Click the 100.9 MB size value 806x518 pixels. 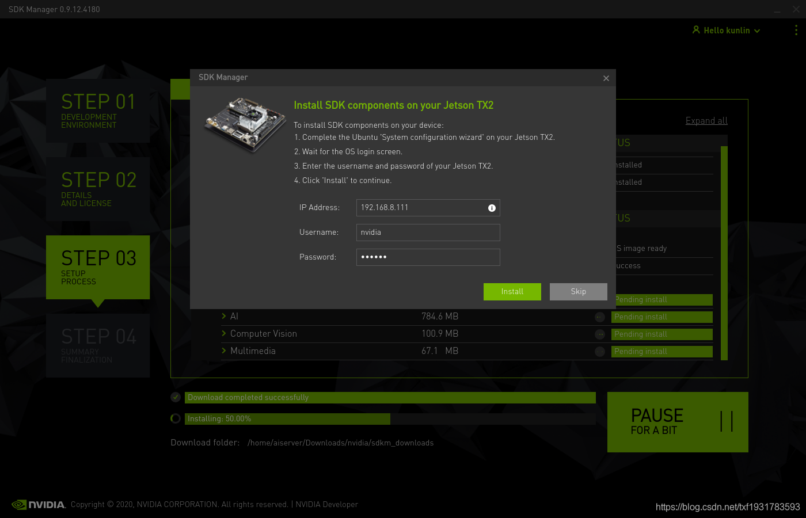440,334
